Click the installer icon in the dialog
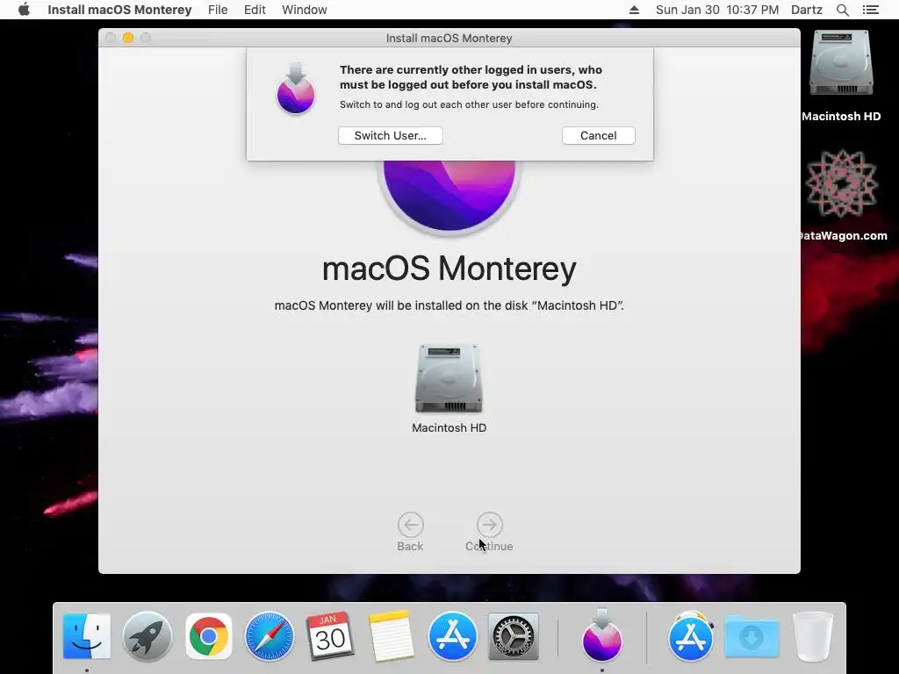The image size is (899, 674). [x=296, y=89]
